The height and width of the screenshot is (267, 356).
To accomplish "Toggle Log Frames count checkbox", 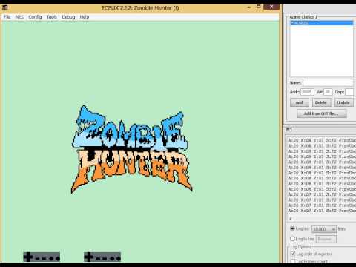I will (x=293, y=261).
